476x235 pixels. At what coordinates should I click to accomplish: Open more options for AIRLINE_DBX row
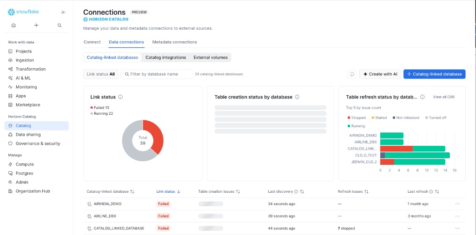point(457,216)
